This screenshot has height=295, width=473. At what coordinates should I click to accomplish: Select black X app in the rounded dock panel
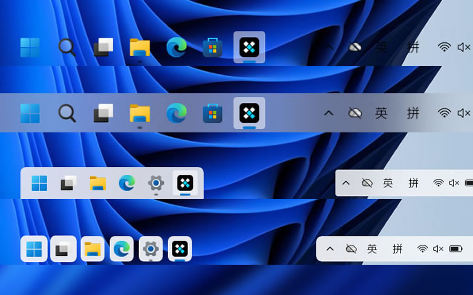pos(185,183)
